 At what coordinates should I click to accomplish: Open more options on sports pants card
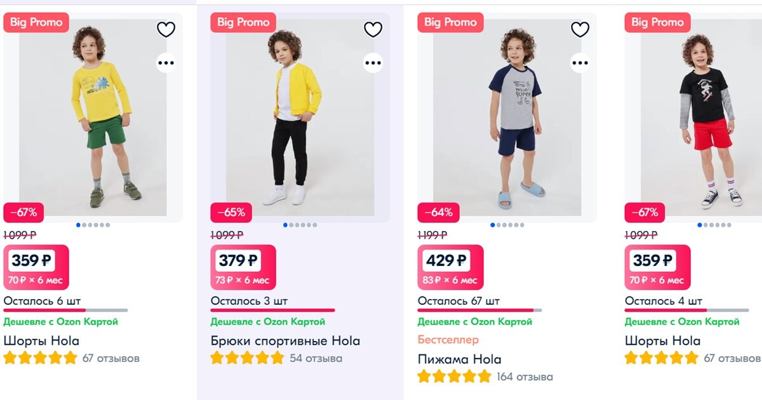point(373,63)
